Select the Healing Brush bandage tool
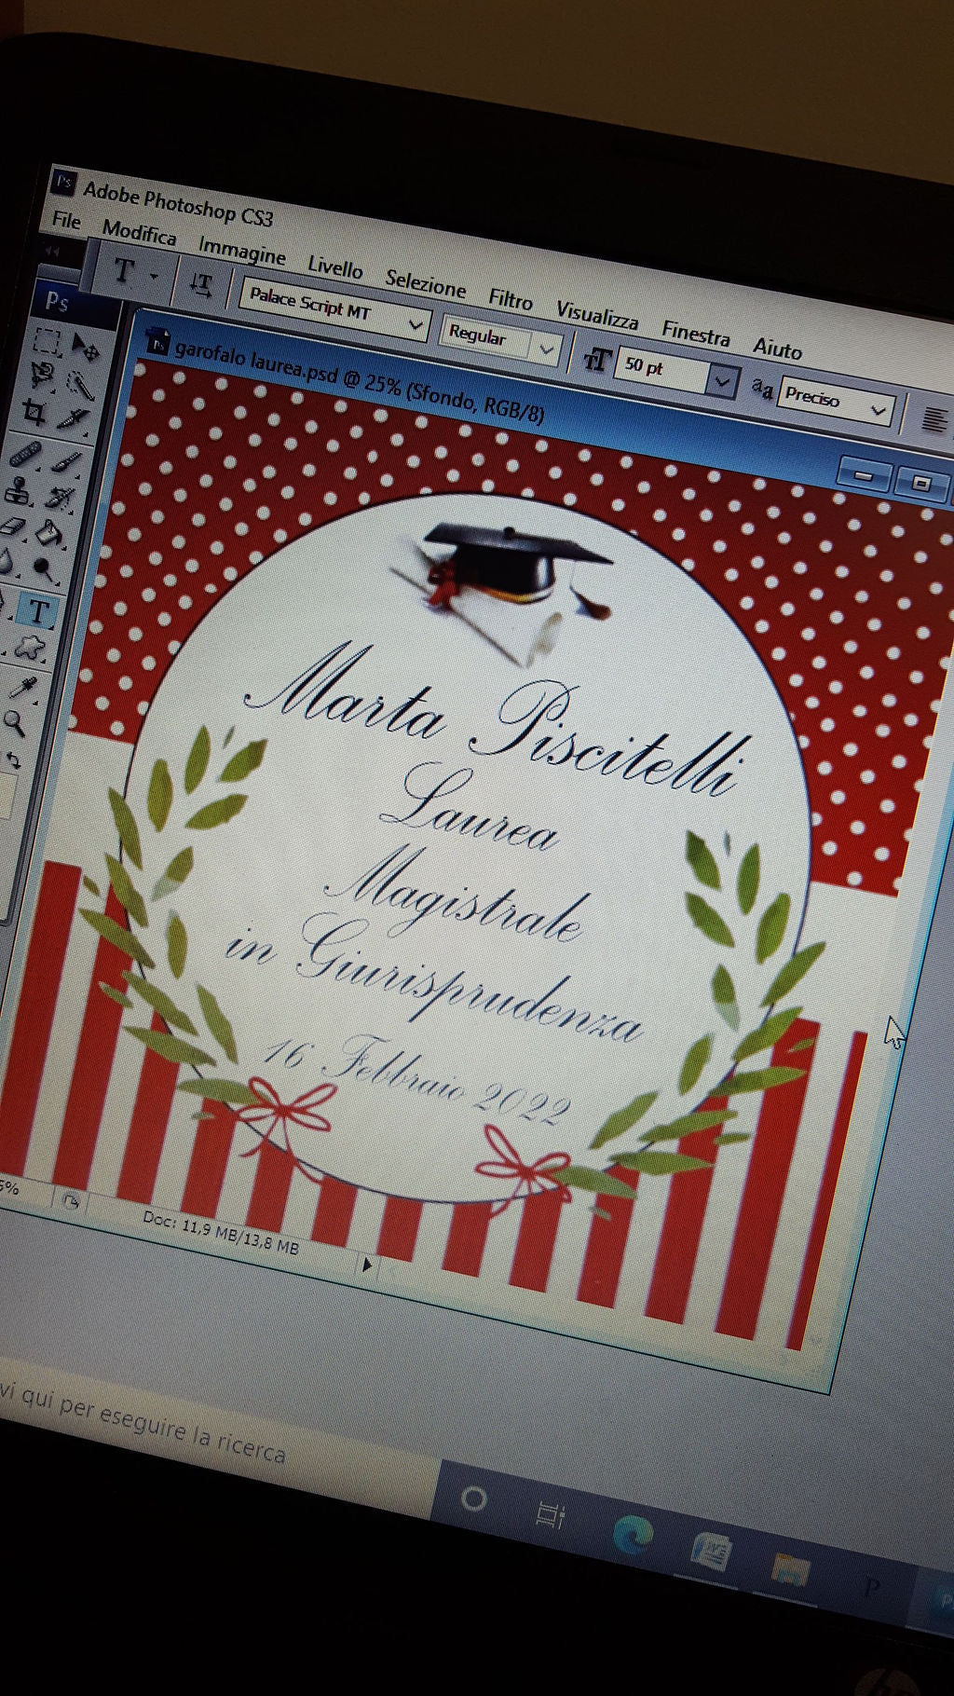 pyautogui.click(x=24, y=454)
